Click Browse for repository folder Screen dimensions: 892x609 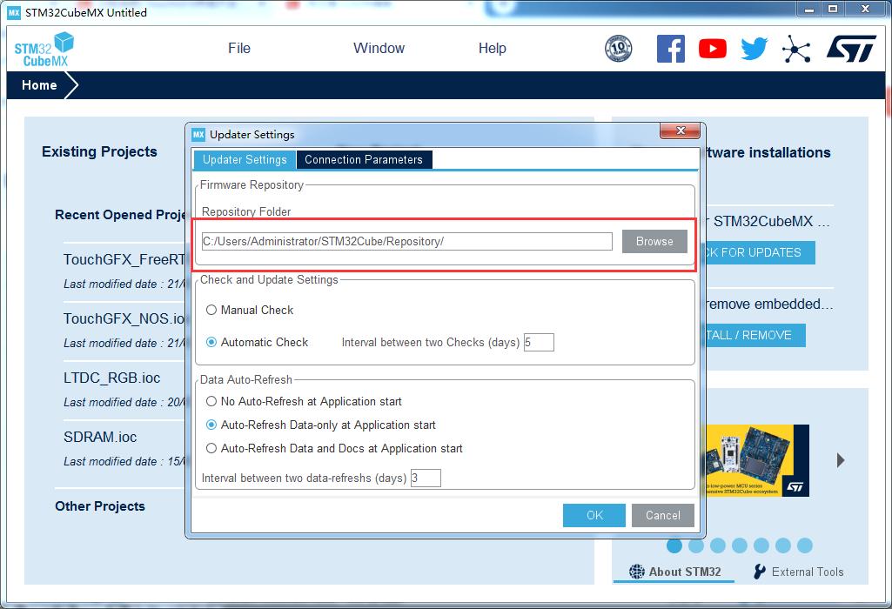pyautogui.click(x=654, y=241)
